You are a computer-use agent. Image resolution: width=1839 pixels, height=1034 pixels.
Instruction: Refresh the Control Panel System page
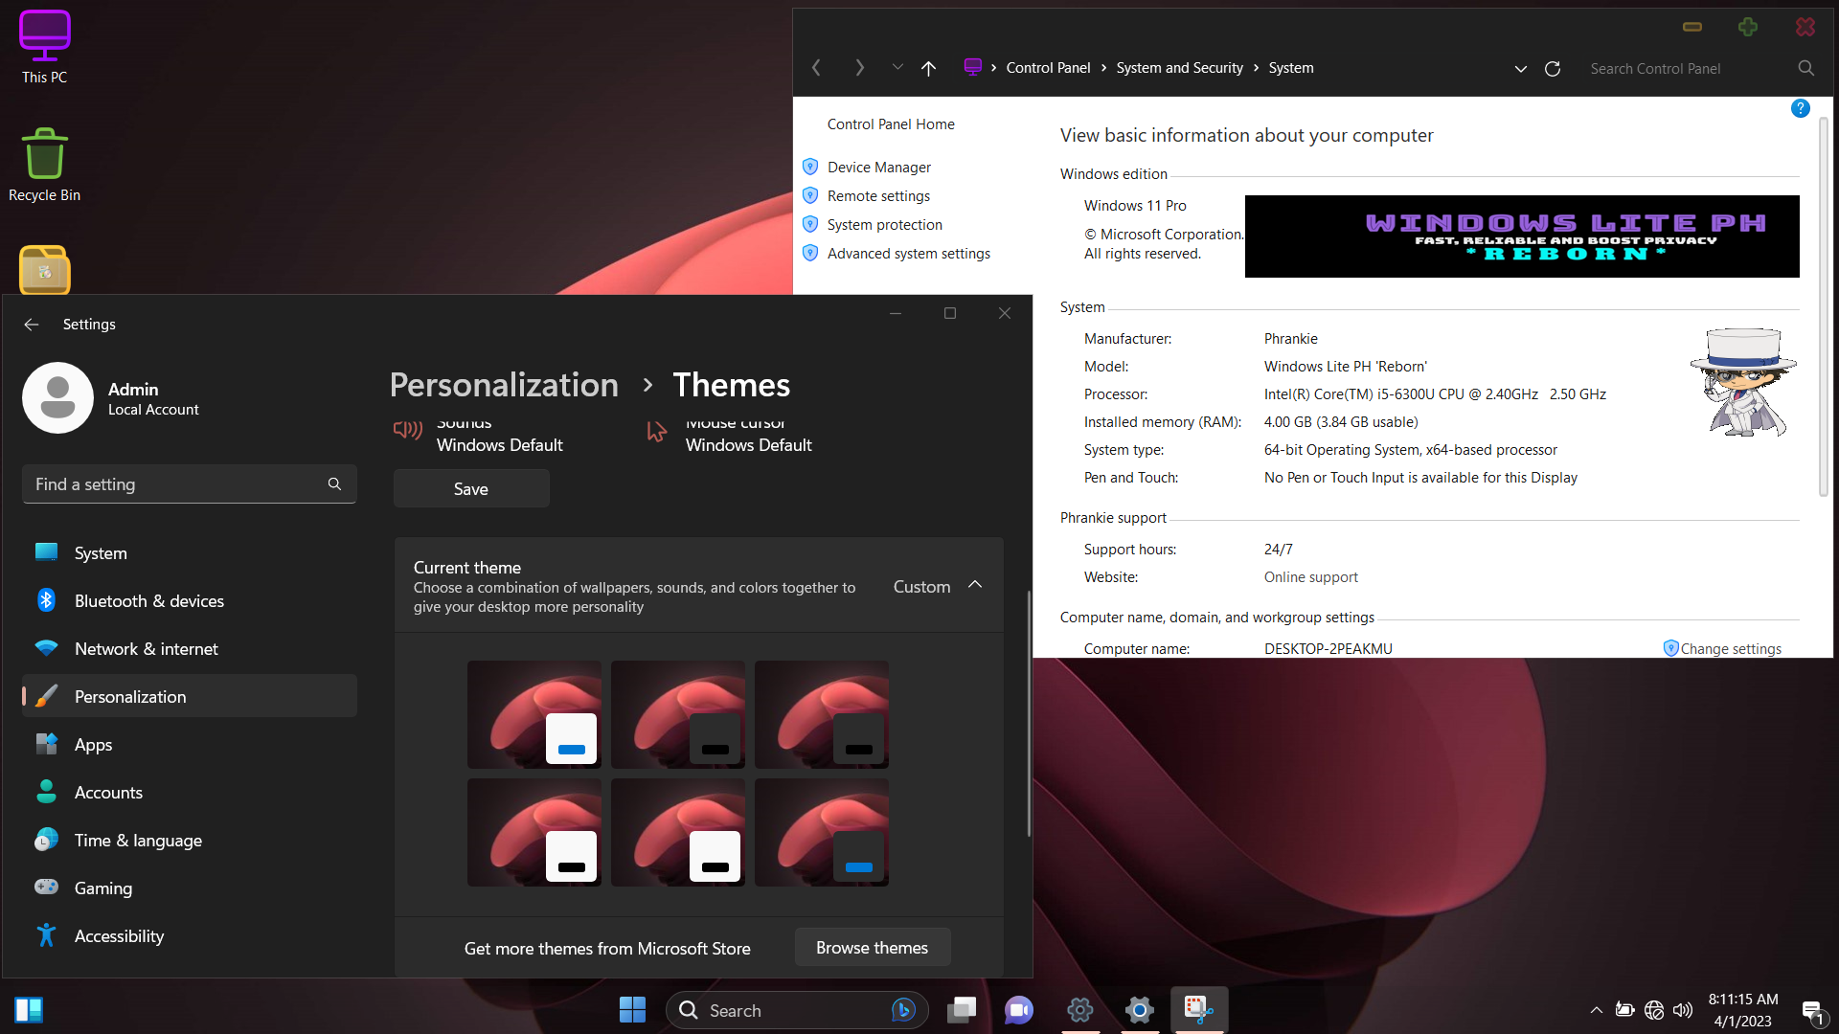(1553, 69)
